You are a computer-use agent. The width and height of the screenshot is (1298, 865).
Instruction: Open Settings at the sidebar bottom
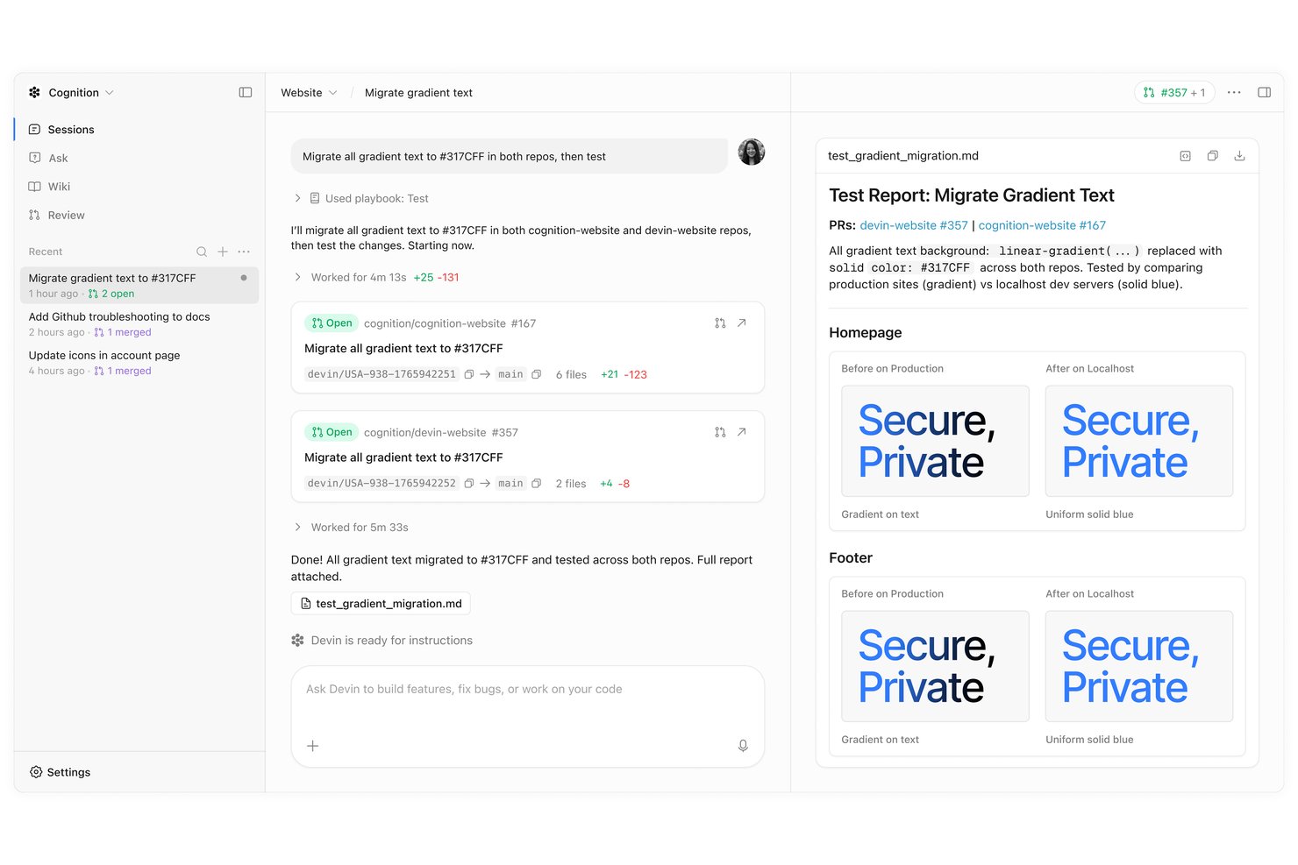click(60, 772)
